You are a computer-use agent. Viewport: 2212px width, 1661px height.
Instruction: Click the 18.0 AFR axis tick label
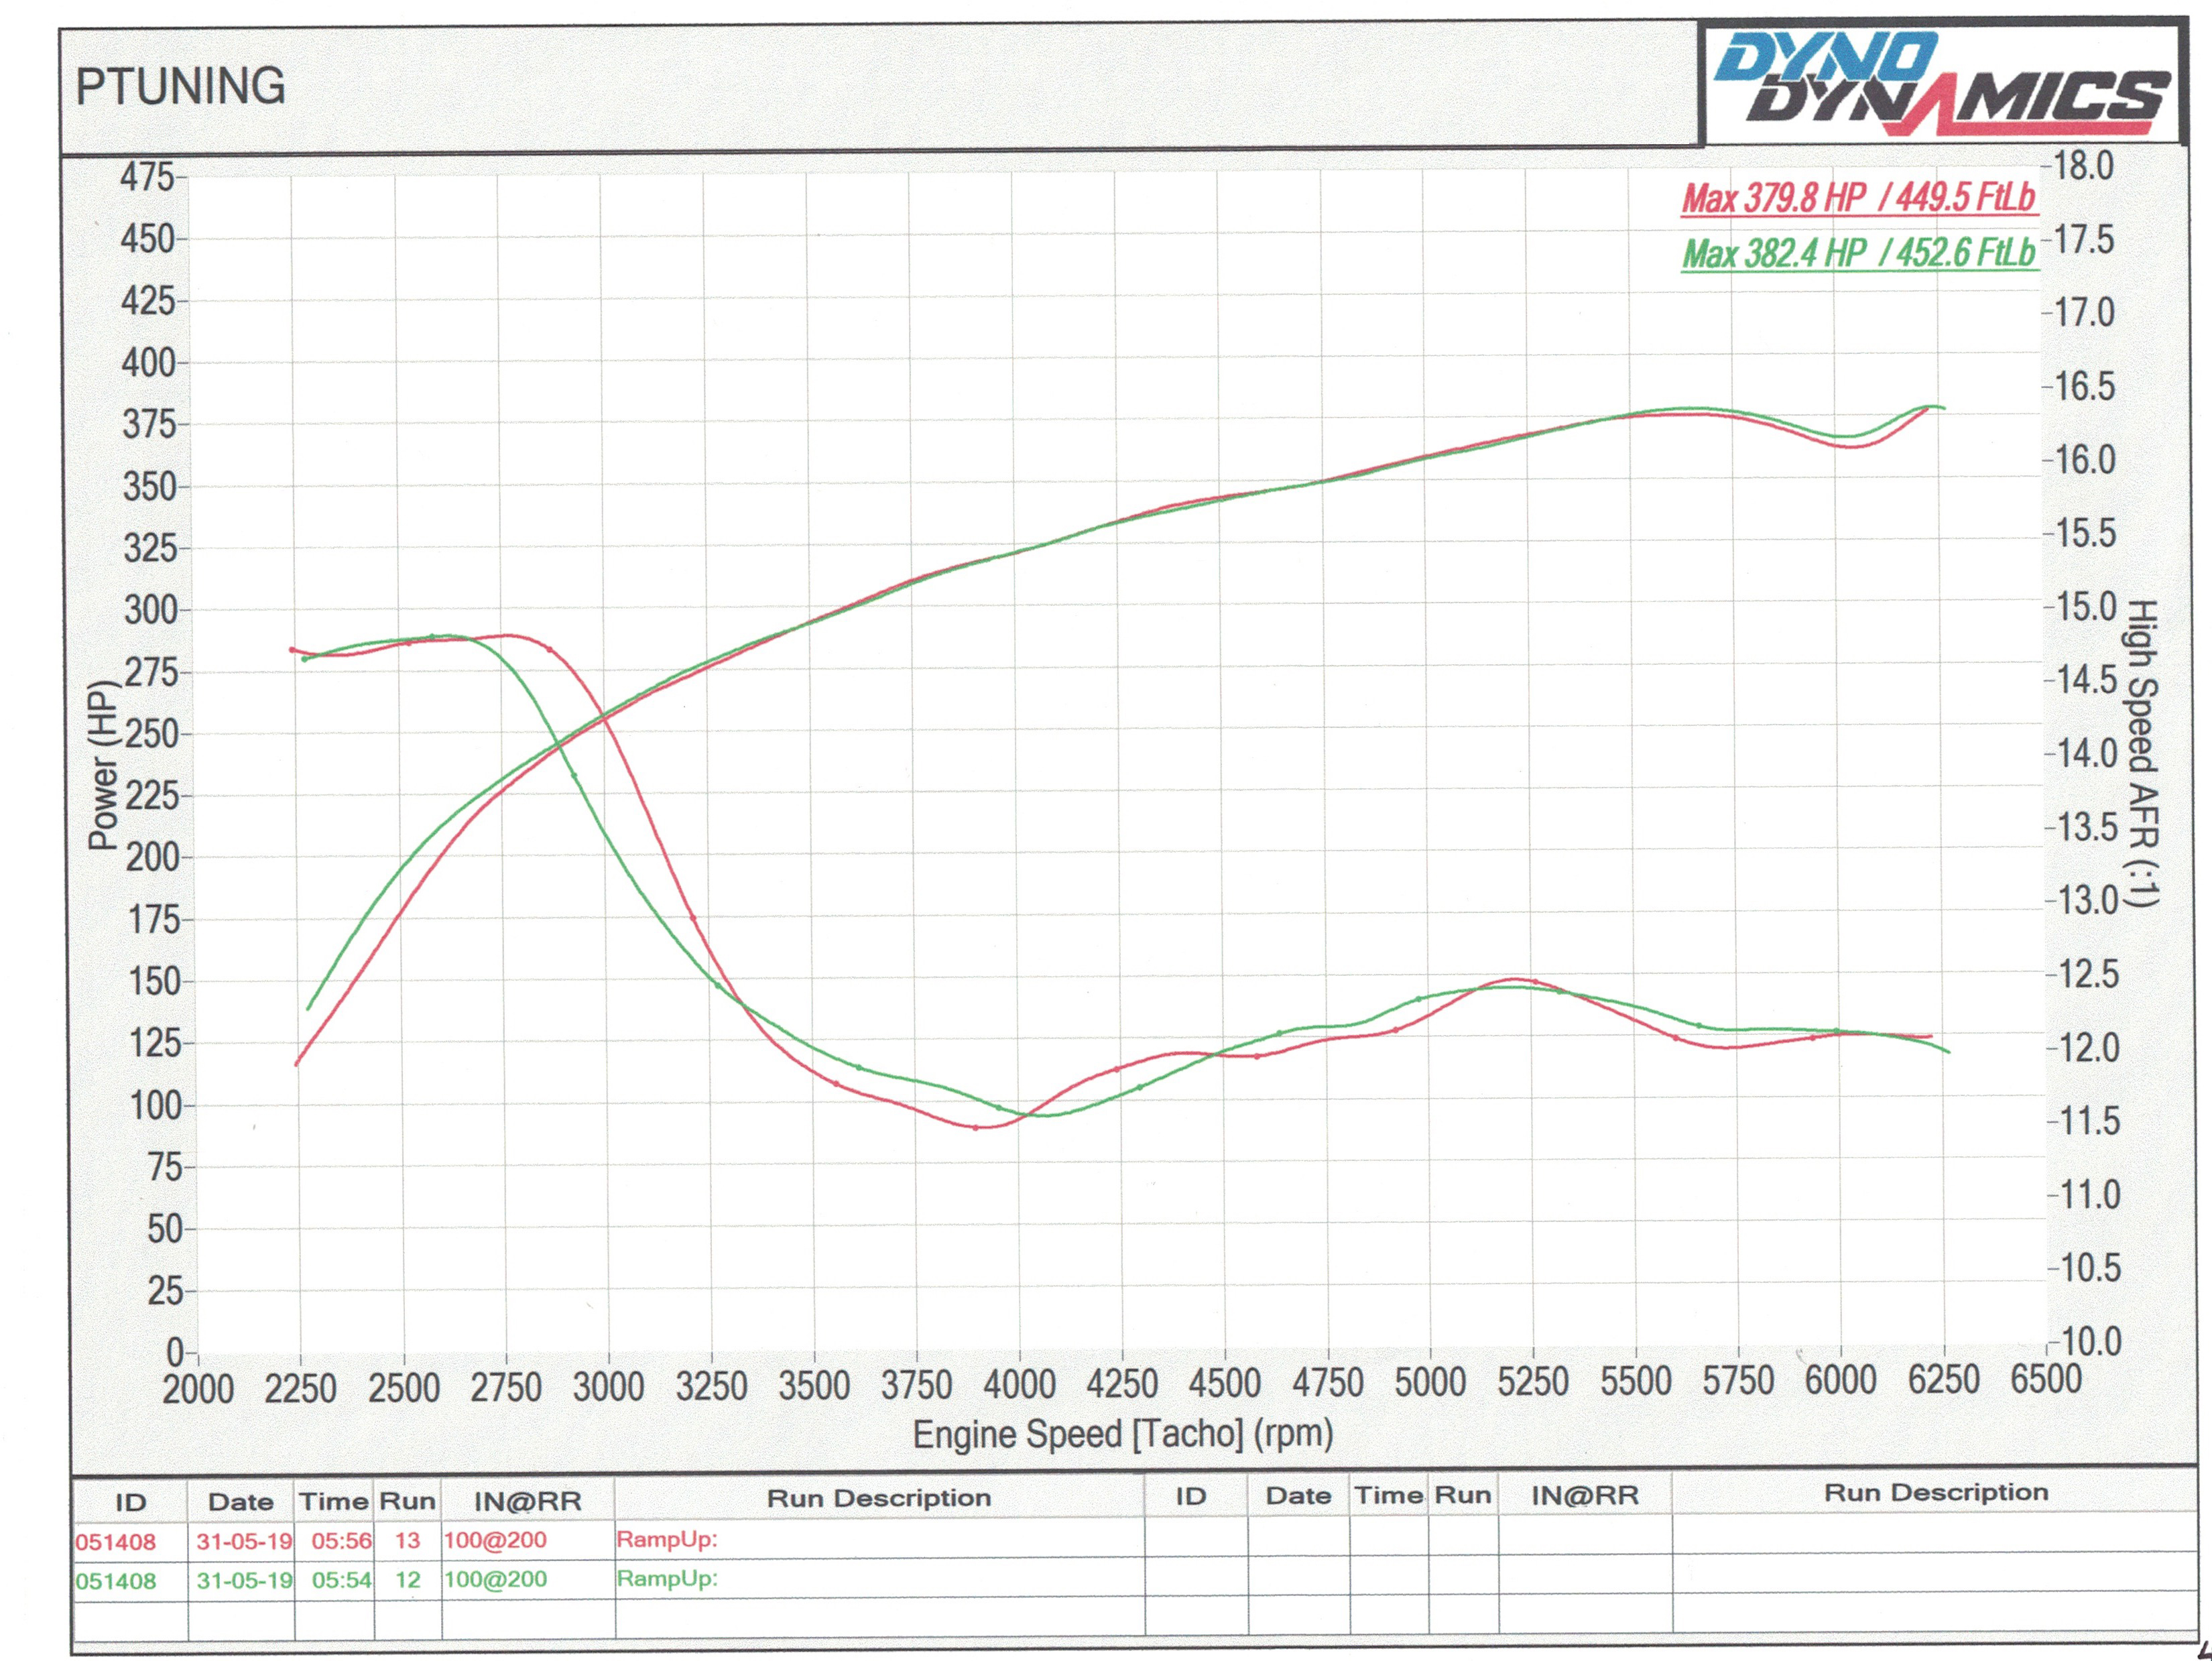tap(2084, 166)
